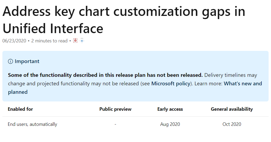The height and width of the screenshot is (142, 271).
Task: Click the dash under Public preview
Action: (115, 124)
